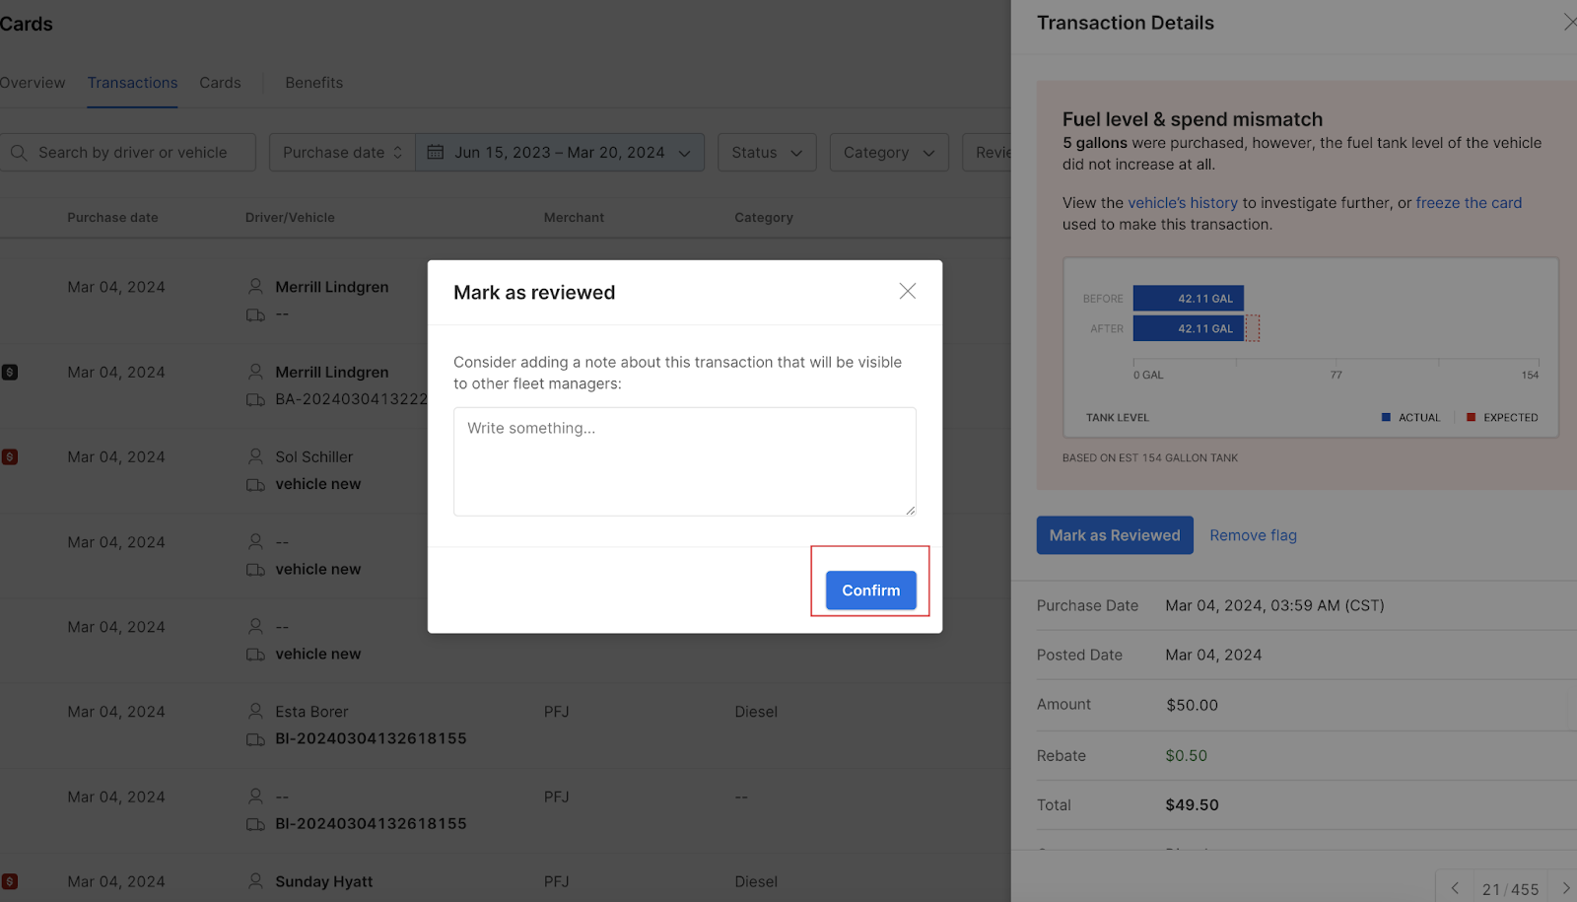Click the driver icon beside Esta Borer
This screenshot has height=902, width=1577.
(x=255, y=711)
